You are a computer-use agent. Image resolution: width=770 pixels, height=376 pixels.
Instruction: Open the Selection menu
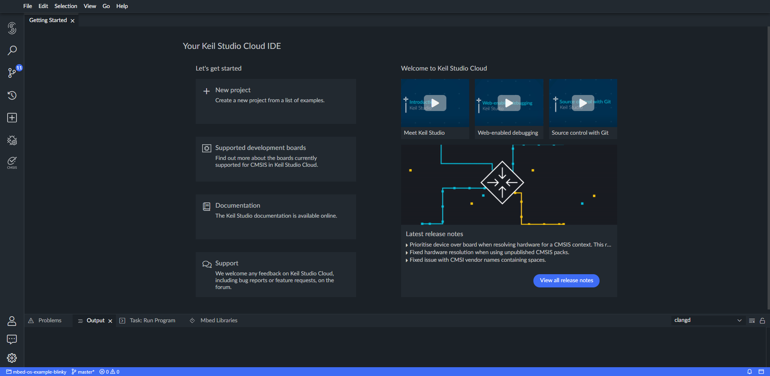click(x=66, y=6)
